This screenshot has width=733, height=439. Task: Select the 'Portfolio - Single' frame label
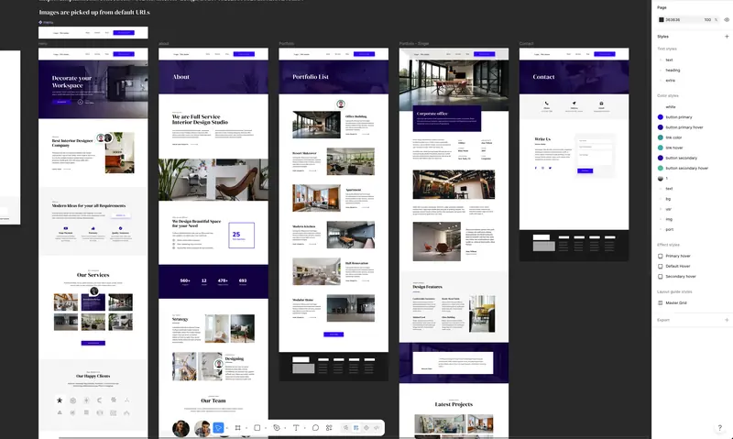tap(414, 43)
